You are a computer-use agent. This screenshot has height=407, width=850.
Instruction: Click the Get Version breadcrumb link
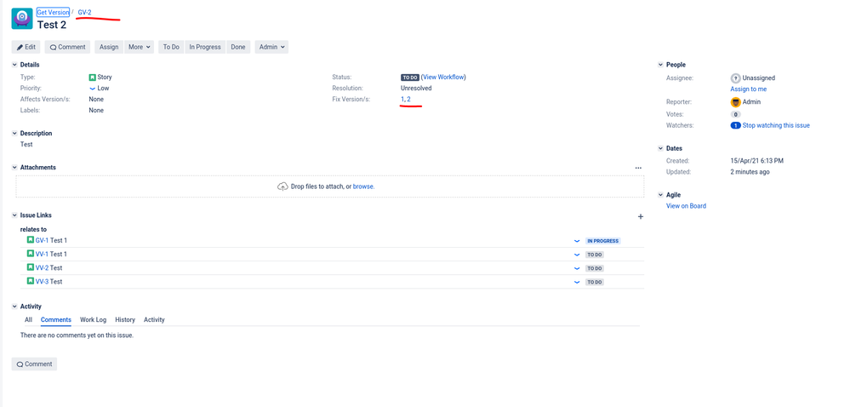pyautogui.click(x=53, y=12)
